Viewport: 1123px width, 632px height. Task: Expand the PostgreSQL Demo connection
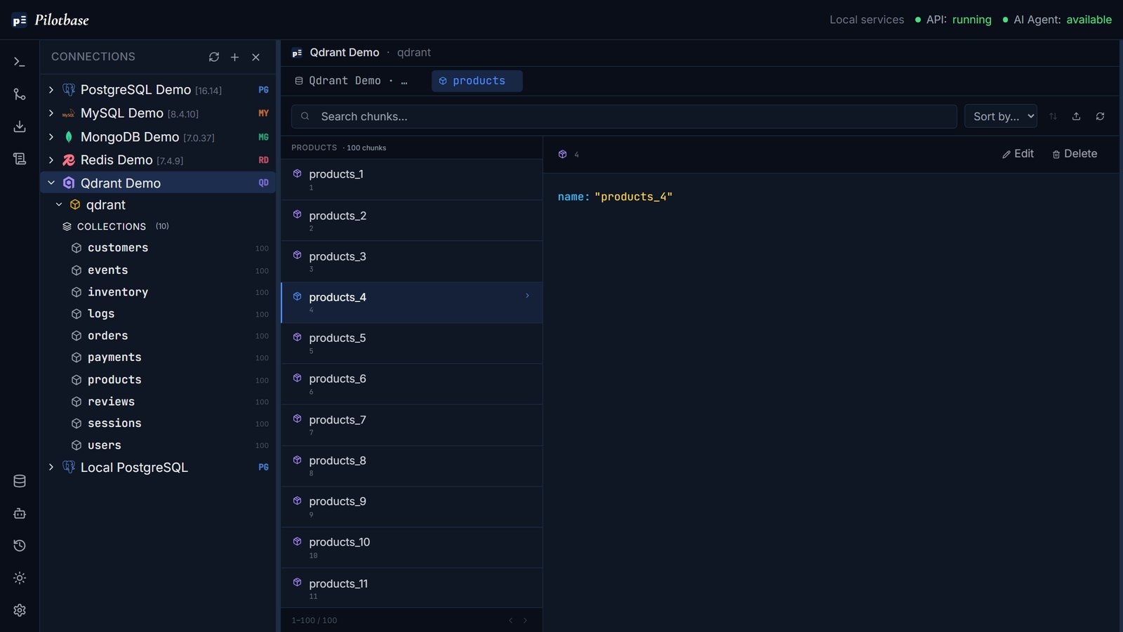[51, 90]
